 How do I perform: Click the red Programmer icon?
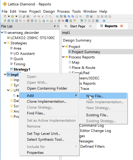tap(63, 21)
